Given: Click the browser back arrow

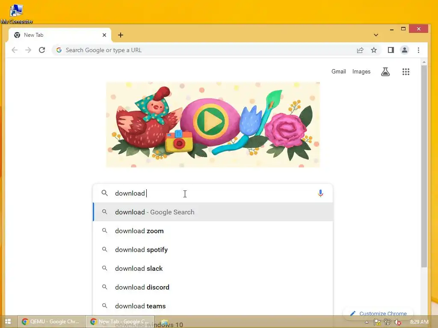Looking at the screenshot, I should coord(15,50).
